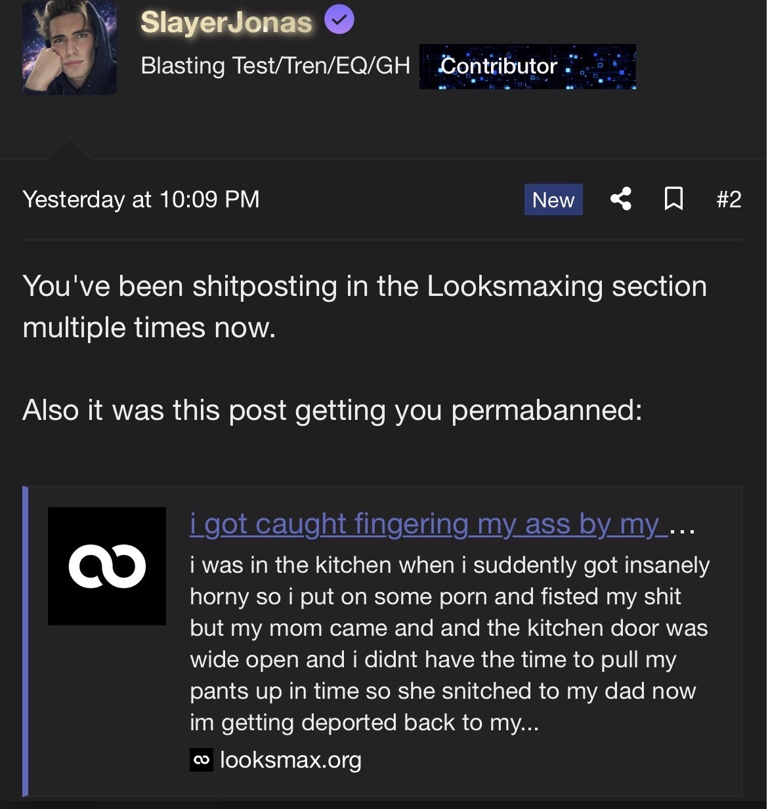Bookmark this post with the bookmark icon
Screen dimensions: 768x809
[x=673, y=199]
